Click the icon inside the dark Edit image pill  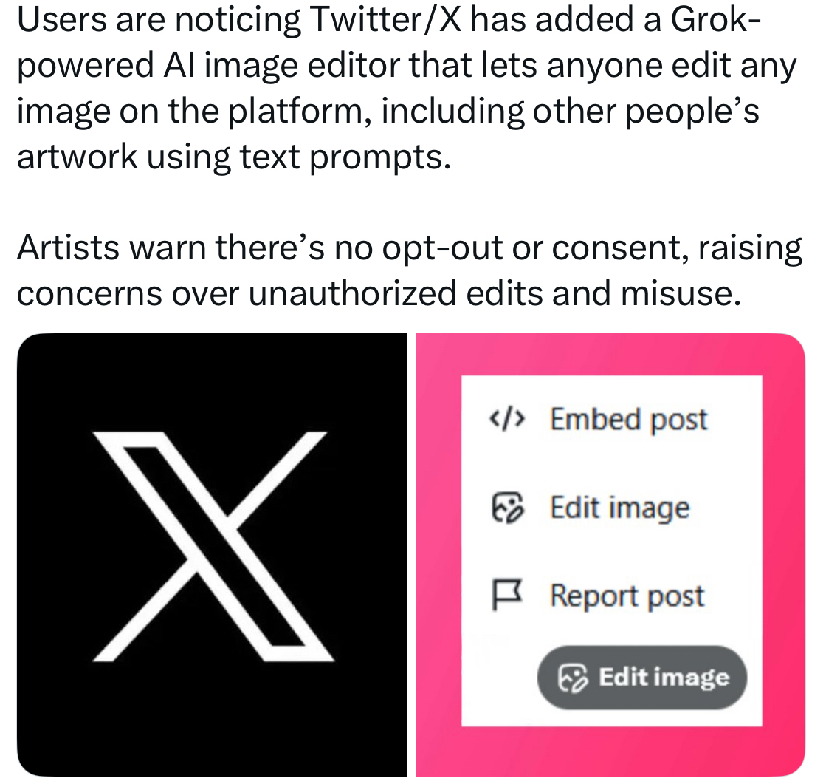pos(574,678)
